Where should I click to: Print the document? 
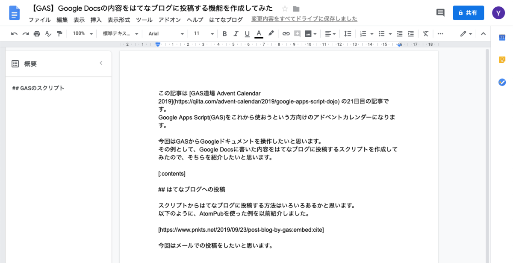(x=37, y=34)
